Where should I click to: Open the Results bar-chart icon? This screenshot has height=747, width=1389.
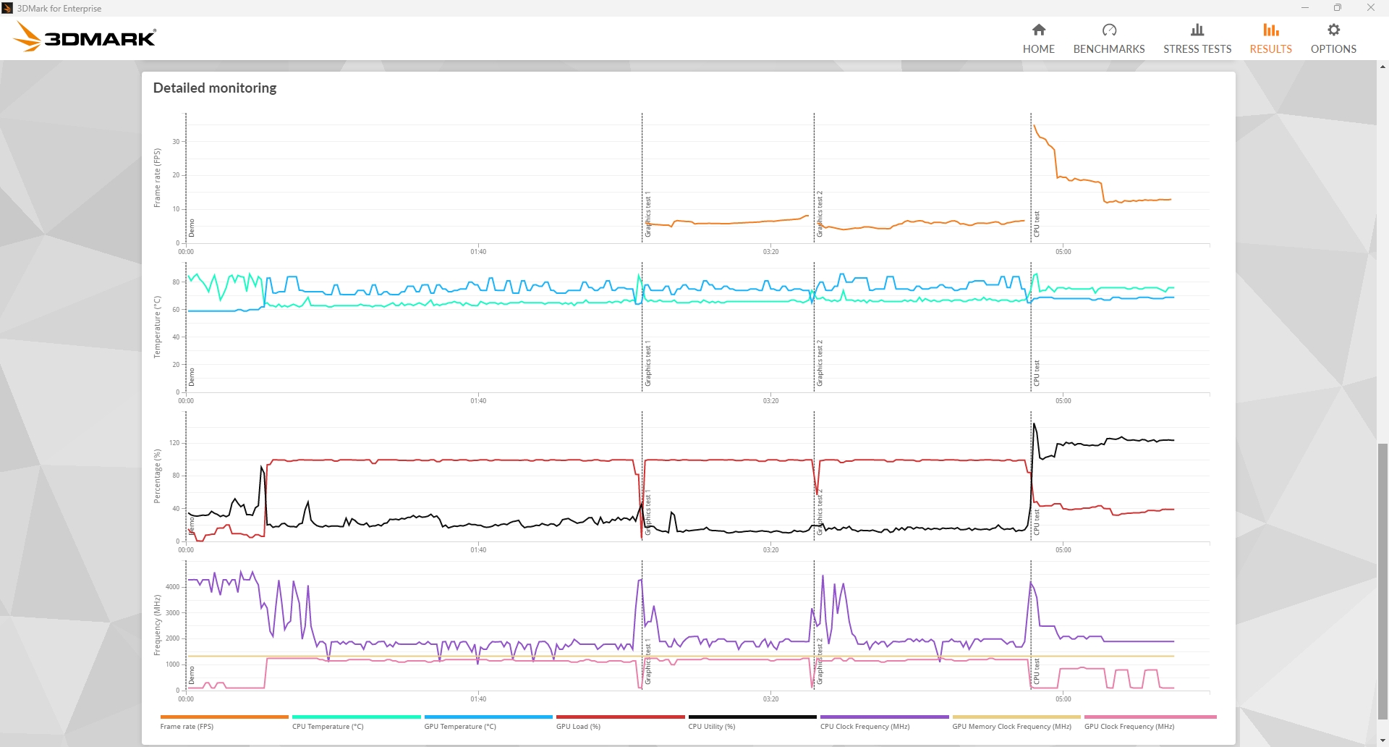pos(1271,30)
